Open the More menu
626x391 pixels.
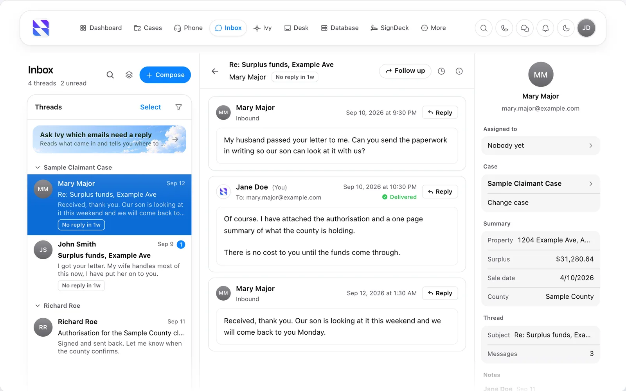pyautogui.click(x=434, y=28)
